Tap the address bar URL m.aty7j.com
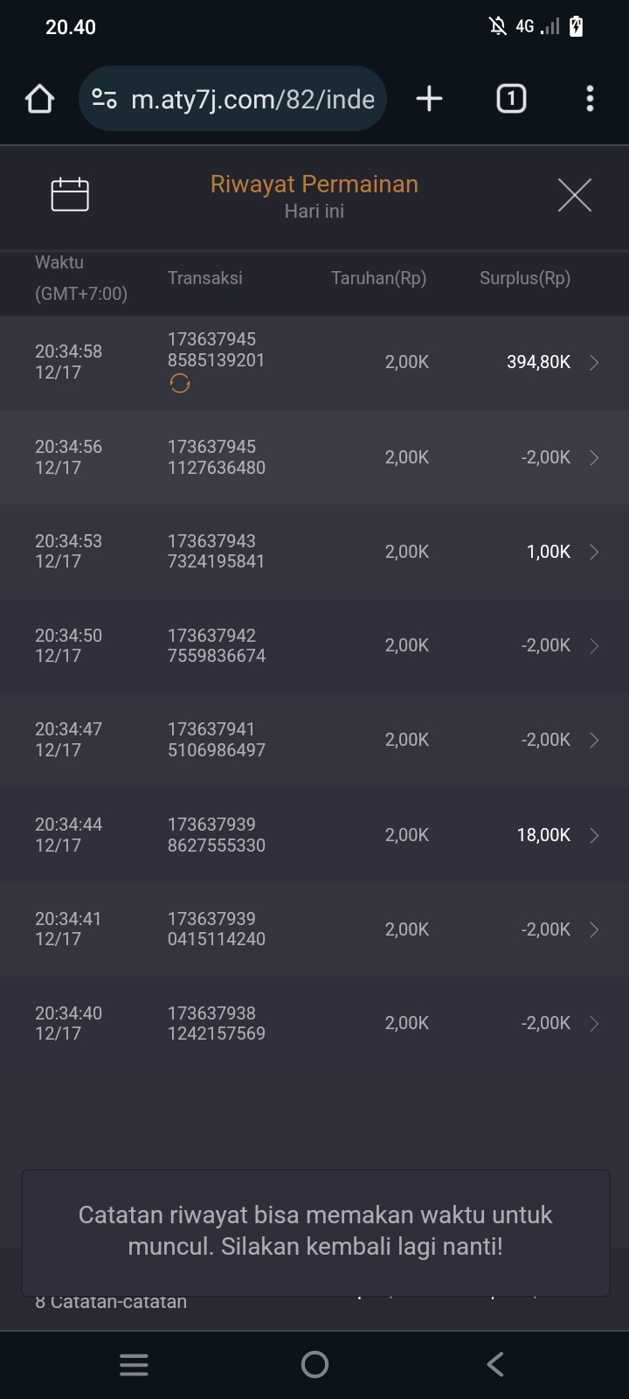Image resolution: width=629 pixels, height=1399 pixels. [x=252, y=99]
